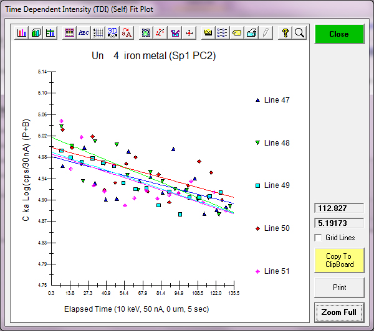Click the yellow label tag icon
374x331 pixels.
237,33
